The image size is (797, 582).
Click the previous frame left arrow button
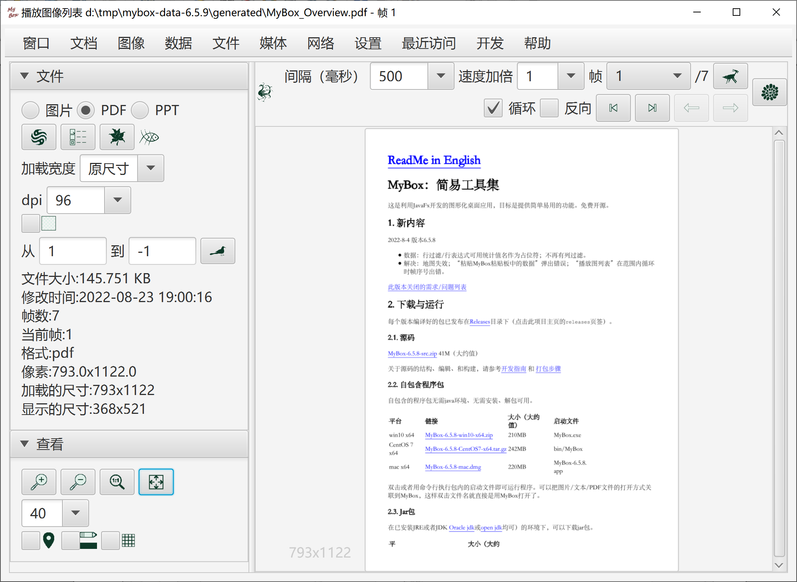click(691, 108)
